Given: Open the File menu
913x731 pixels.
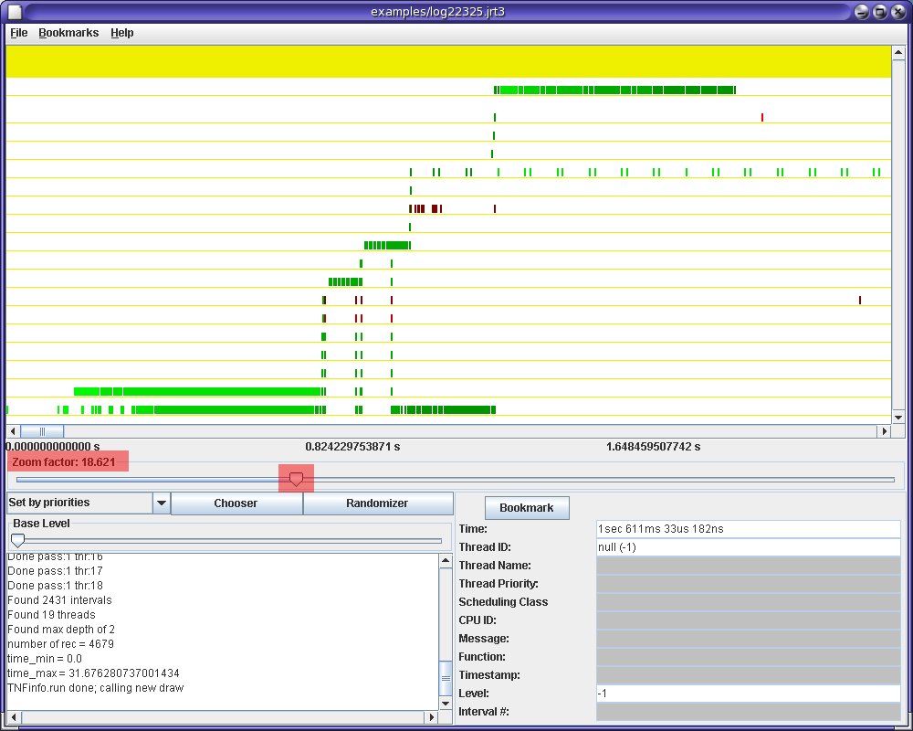Looking at the screenshot, I should pyautogui.click(x=18, y=33).
